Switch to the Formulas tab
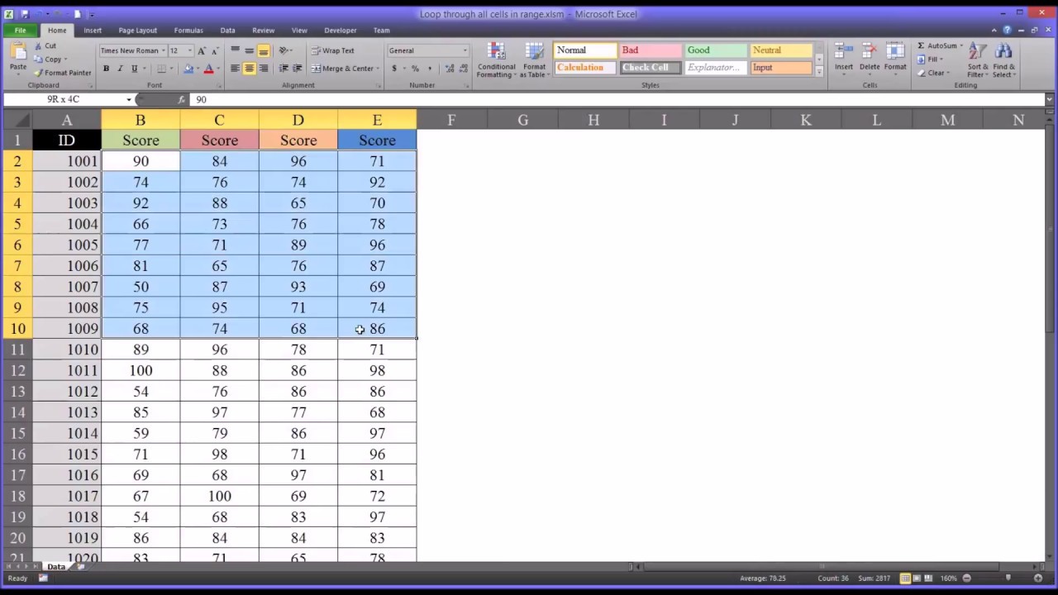The height and width of the screenshot is (595, 1058). tap(188, 31)
